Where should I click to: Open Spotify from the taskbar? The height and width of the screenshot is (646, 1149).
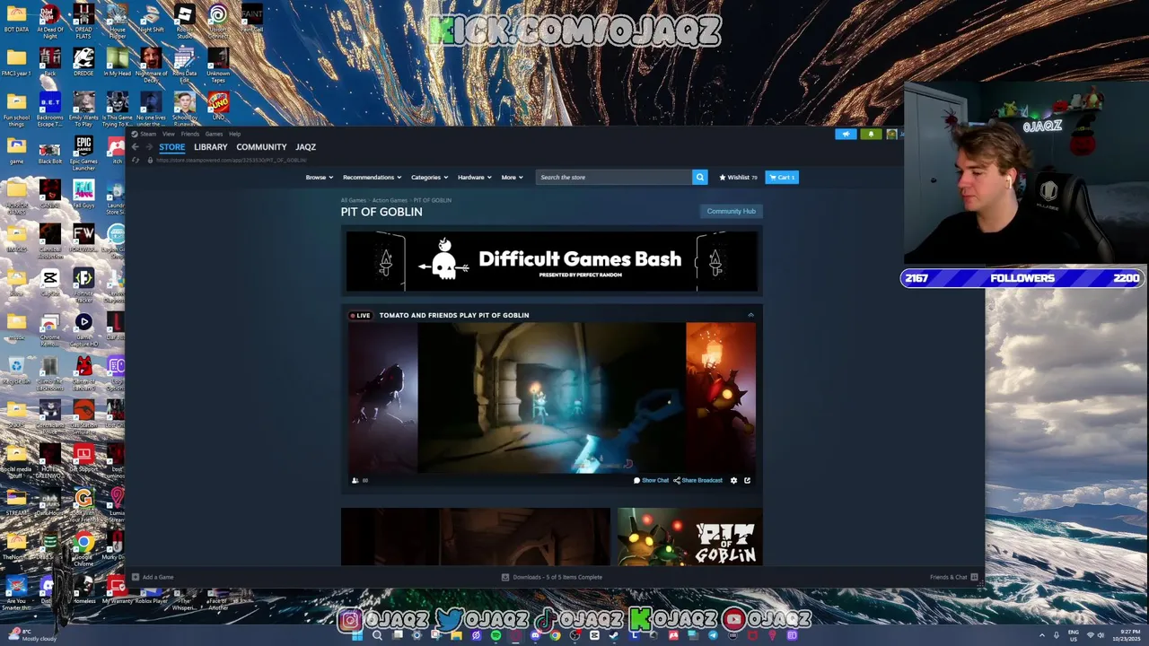pyautogui.click(x=496, y=635)
